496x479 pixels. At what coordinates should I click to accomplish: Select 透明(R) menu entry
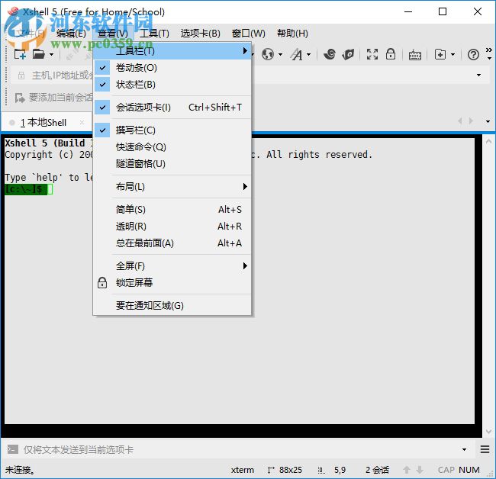[x=172, y=226]
